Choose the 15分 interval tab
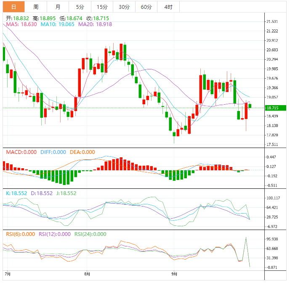Screen dimensions: 290x283 coord(102,7)
